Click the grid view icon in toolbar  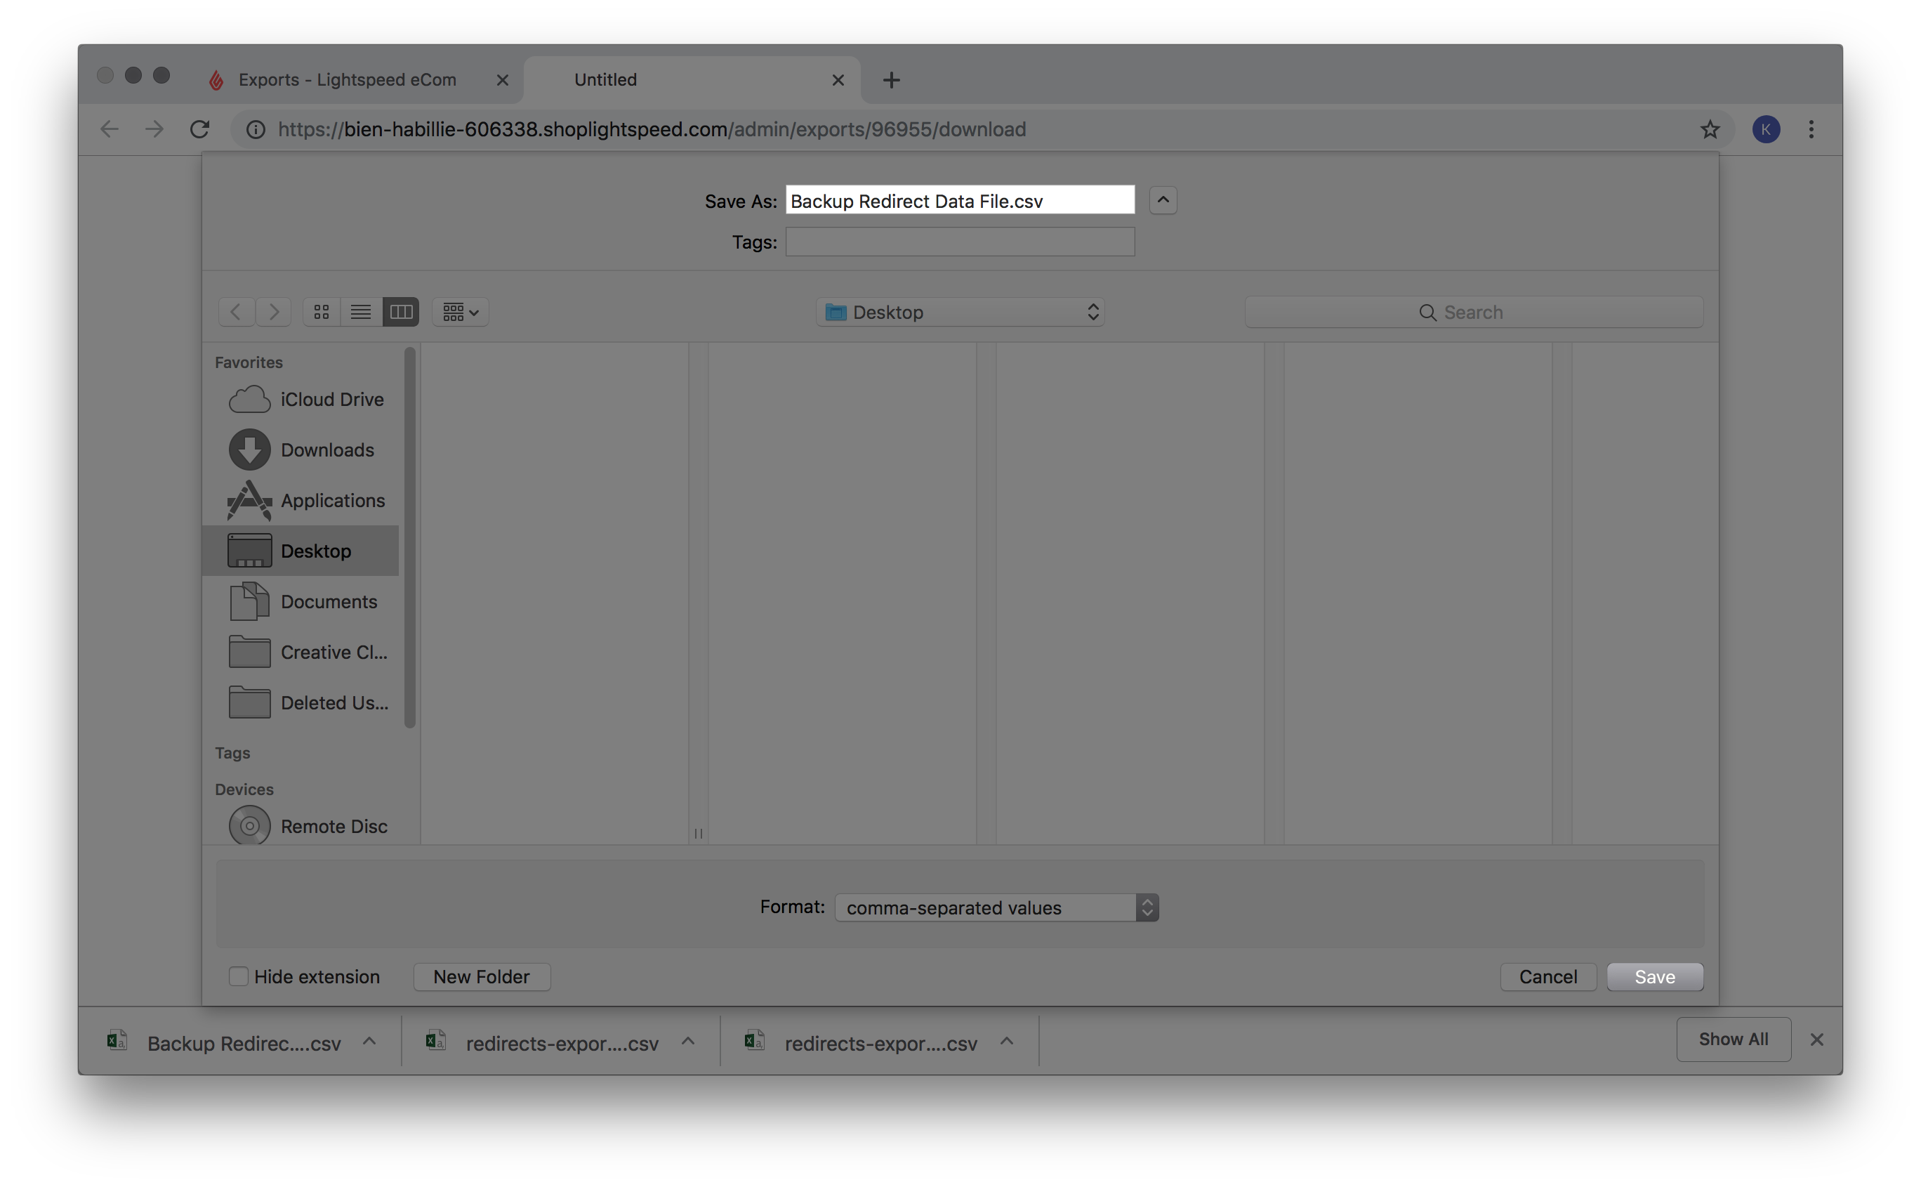tap(319, 310)
